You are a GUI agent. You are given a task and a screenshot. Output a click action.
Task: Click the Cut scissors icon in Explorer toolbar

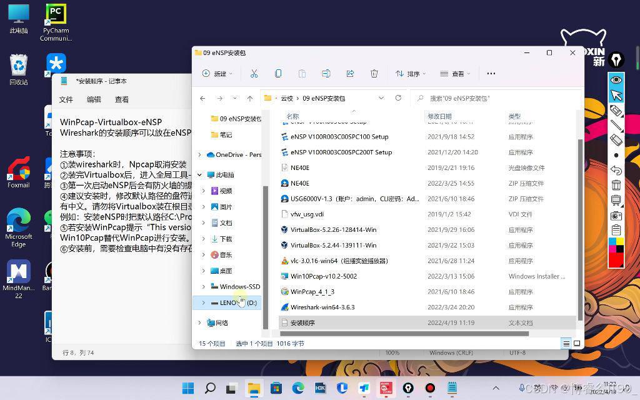click(254, 74)
